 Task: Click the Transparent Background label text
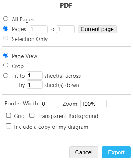coord(68,116)
